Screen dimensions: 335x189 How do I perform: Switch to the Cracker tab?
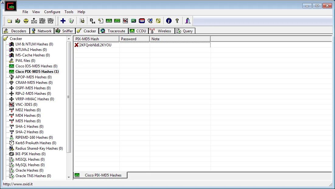pos(87,31)
